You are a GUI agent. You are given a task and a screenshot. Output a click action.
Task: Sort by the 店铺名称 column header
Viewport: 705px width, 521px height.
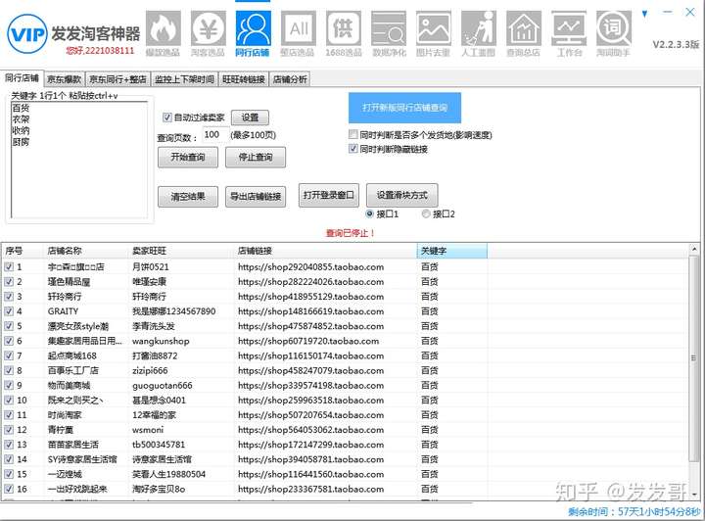pos(86,251)
